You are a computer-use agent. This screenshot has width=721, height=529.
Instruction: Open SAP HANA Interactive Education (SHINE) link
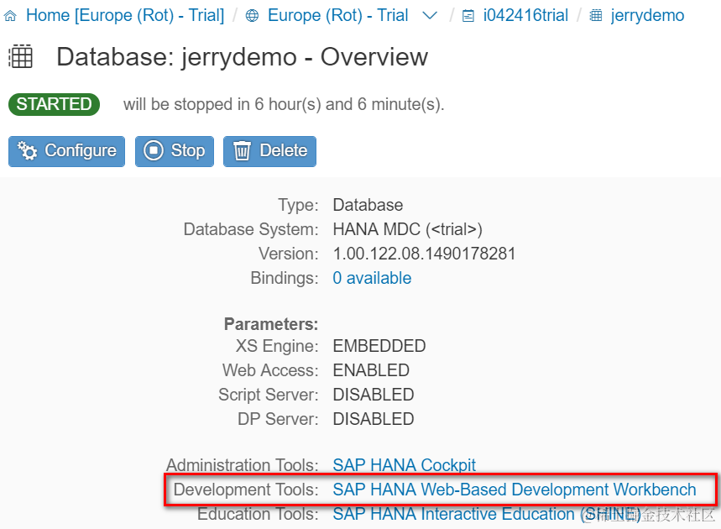click(487, 514)
